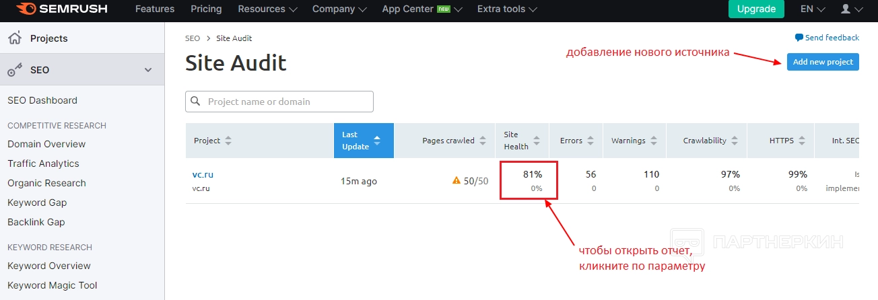Open Backlink Gap in sidebar
878x300 pixels.
[x=36, y=222]
